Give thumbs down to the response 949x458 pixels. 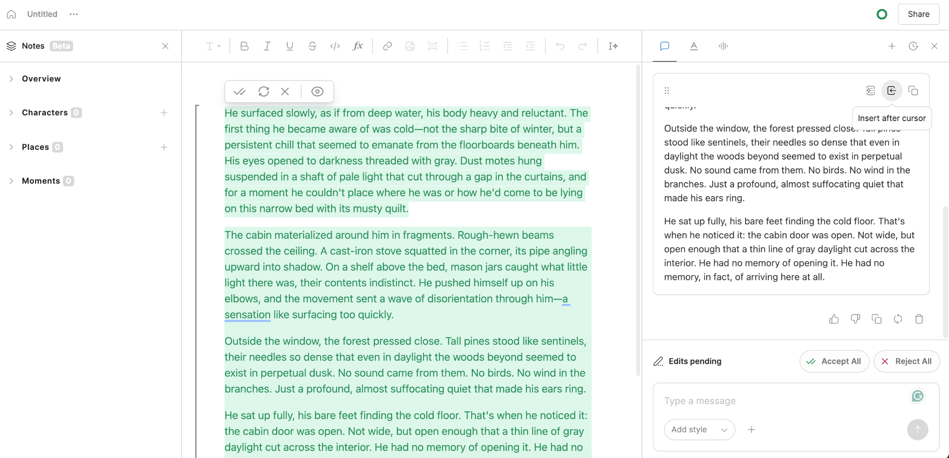[x=855, y=319]
